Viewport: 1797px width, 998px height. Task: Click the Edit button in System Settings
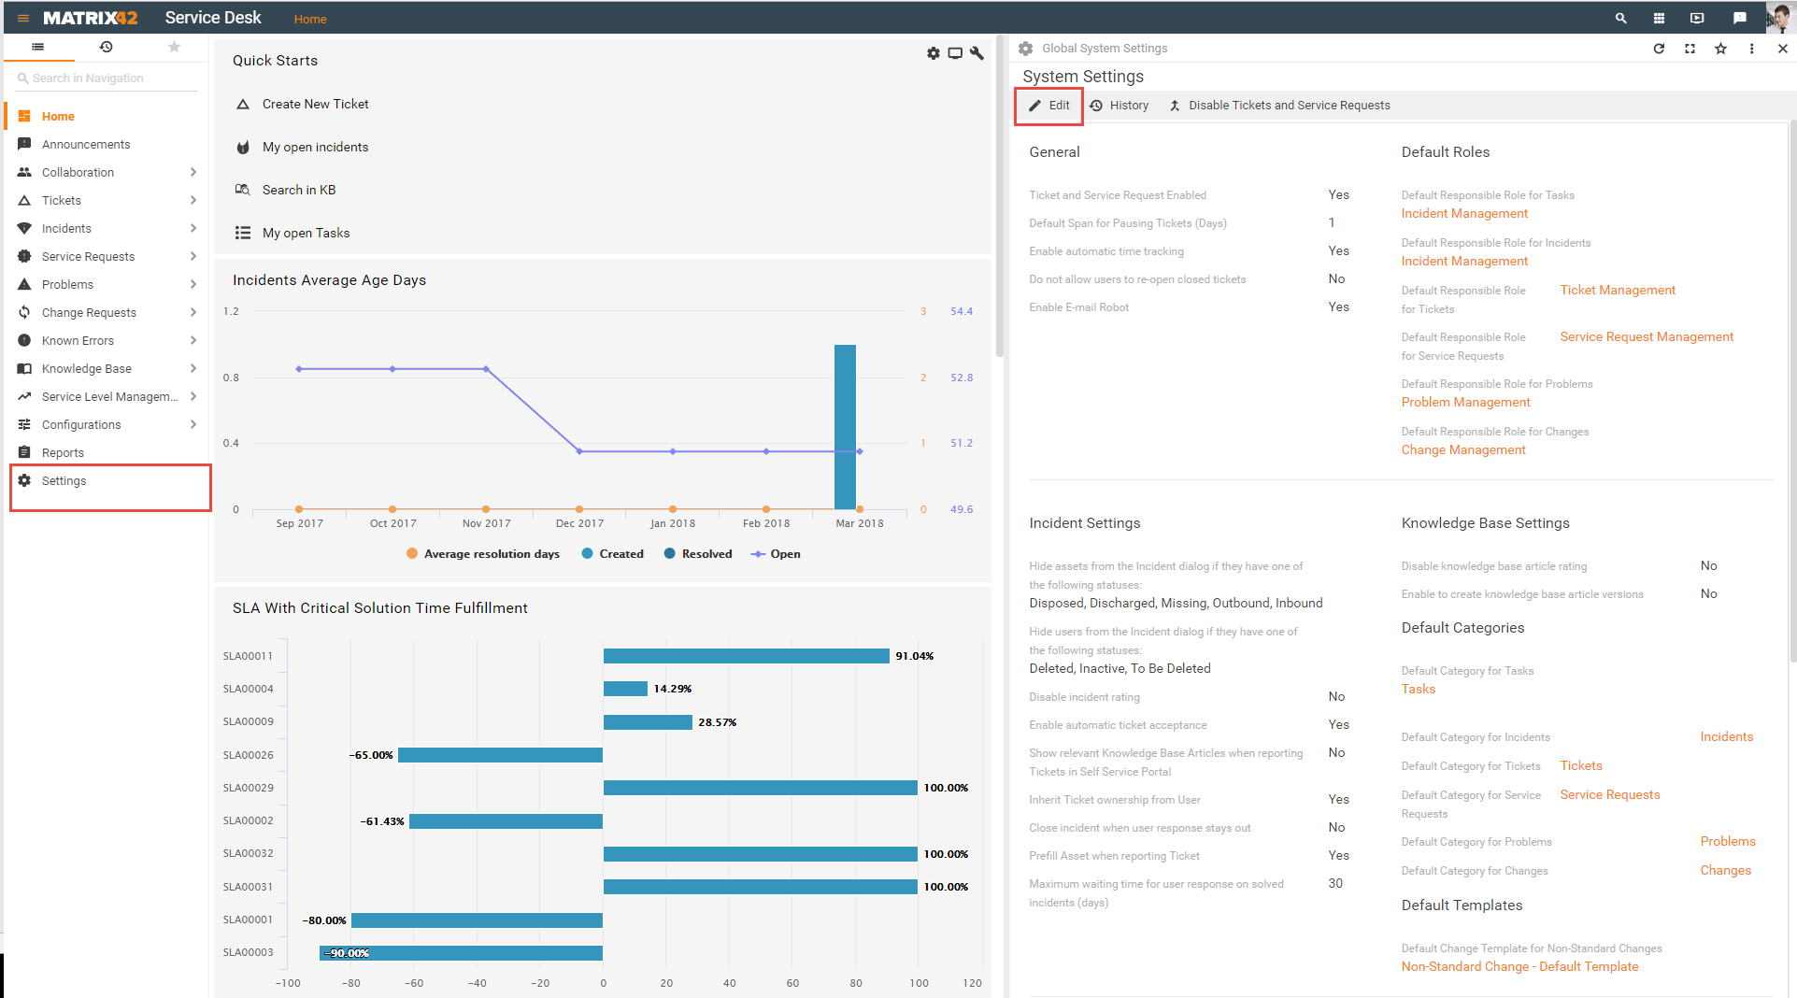[1049, 106]
